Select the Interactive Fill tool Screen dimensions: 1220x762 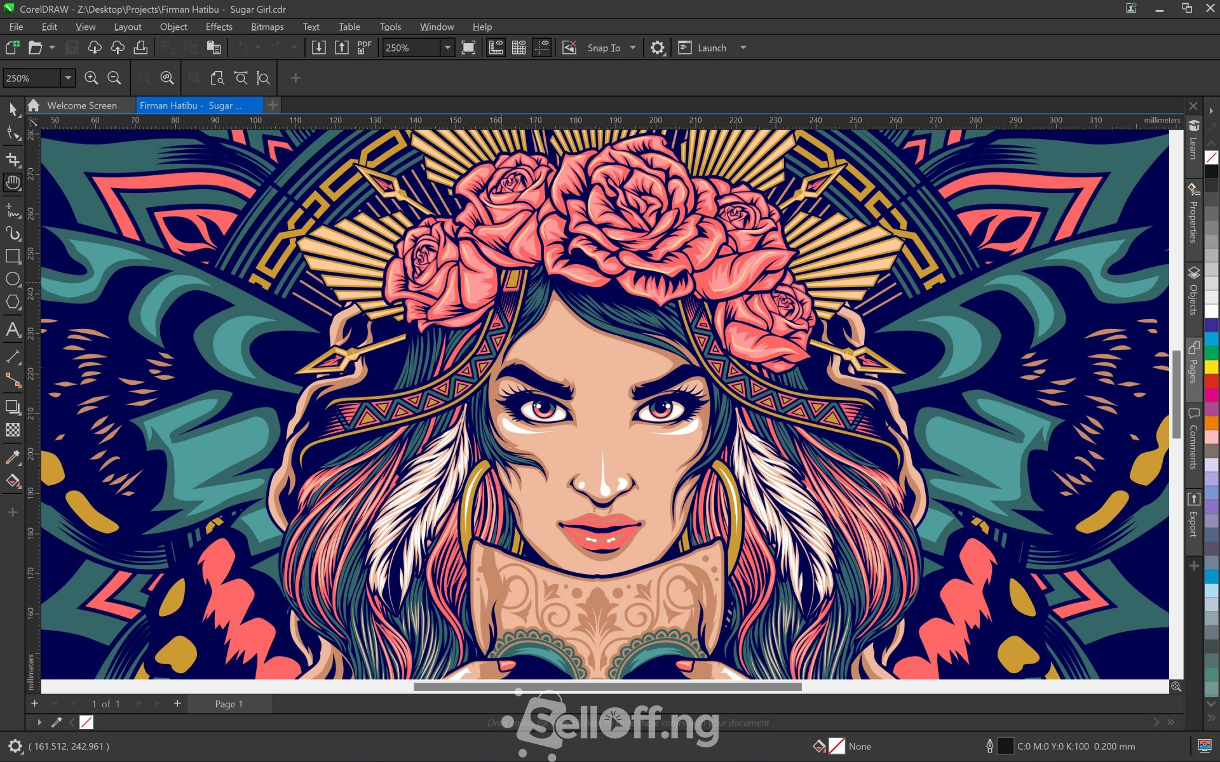pos(13,481)
